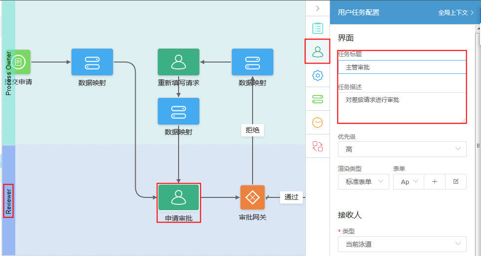Screen dimensions: 481x256
Task: Click the red conversion icon in sidebar
Action: (x=318, y=146)
